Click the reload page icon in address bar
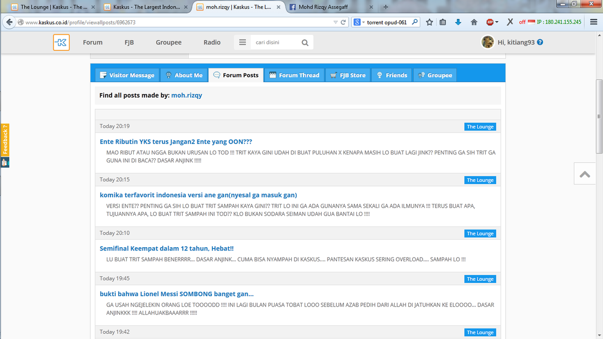Screen dimensions: 603x339 pos(343,22)
